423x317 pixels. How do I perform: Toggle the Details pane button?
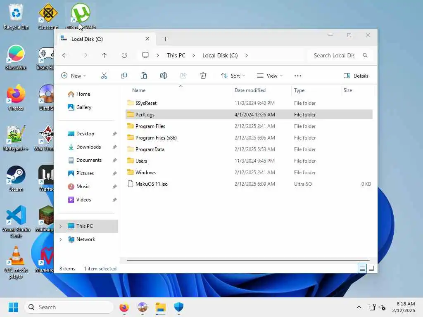tap(356, 76)
